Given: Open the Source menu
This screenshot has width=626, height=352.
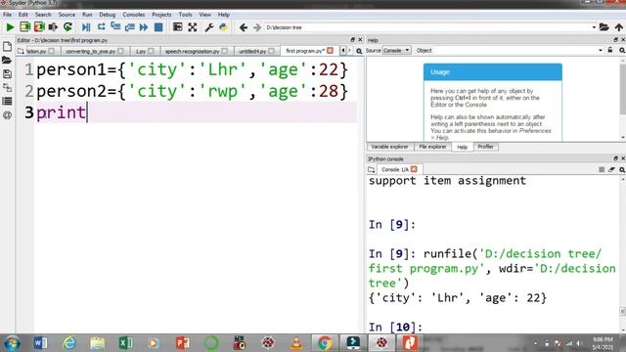Looking at the screenshot, I should coord(67,15).
